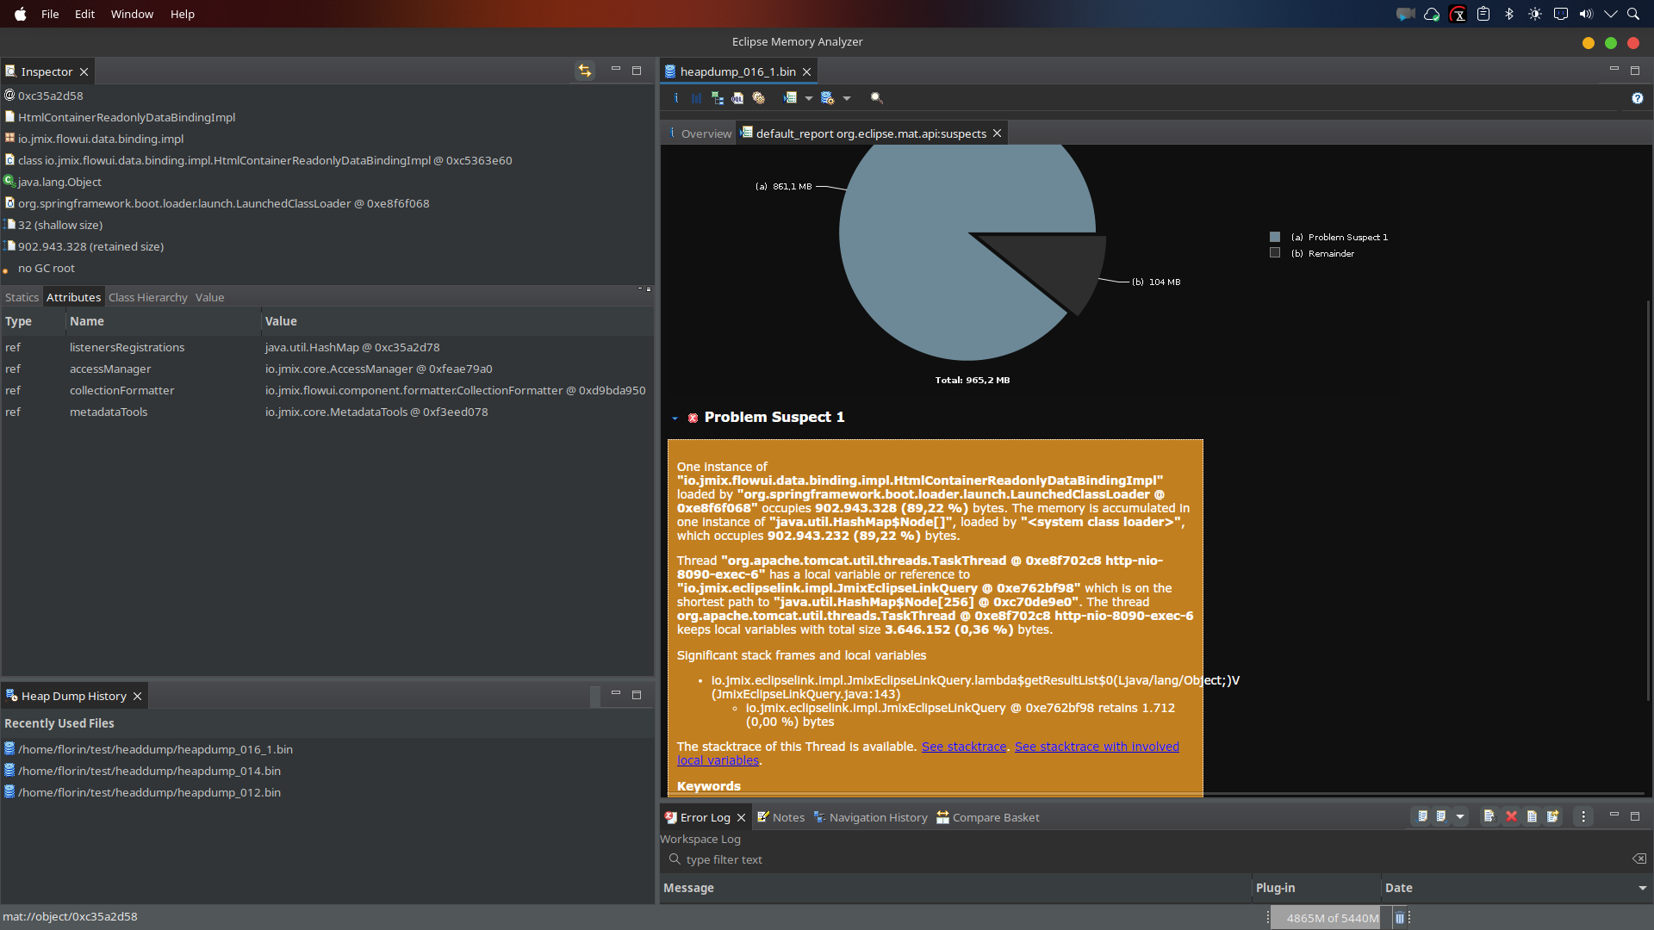Open the Query Browser dropdown arrow
The height and width of the screenshot is (930, 1654).
847,99
